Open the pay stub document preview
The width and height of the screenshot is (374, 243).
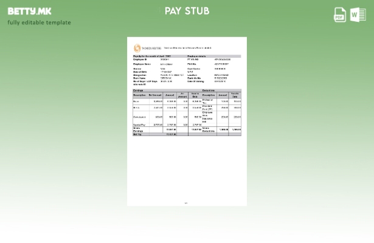pos(187,121)
